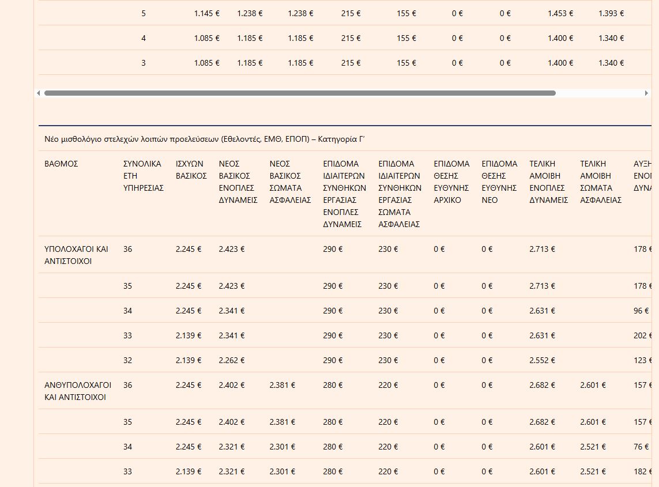Click the 1.145 € value in the top table
This screenshot has width=659, height=487.
click(x=206, y=13)
